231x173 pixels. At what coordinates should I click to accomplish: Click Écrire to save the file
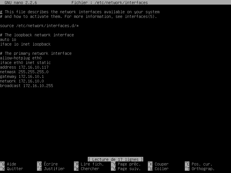pyautogui.click(x=49, y=164)
